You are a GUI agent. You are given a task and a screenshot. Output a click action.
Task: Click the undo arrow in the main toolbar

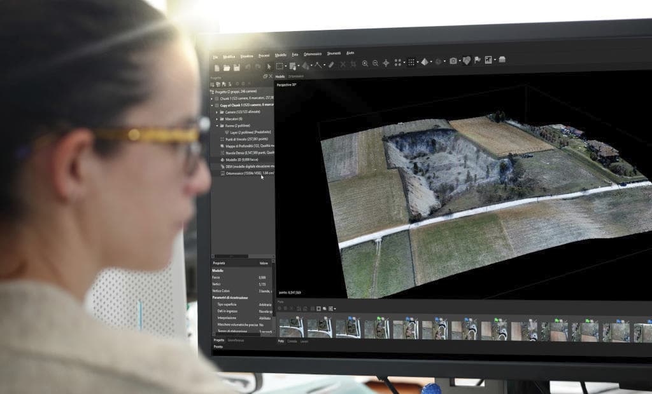[x=248, y=67]
